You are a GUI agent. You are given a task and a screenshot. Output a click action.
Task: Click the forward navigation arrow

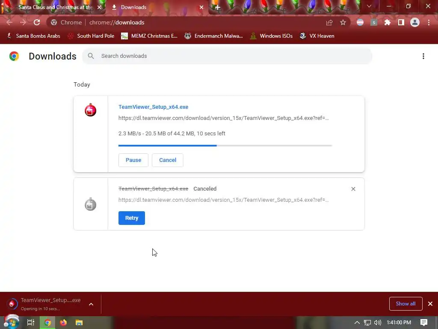[23, 22]
